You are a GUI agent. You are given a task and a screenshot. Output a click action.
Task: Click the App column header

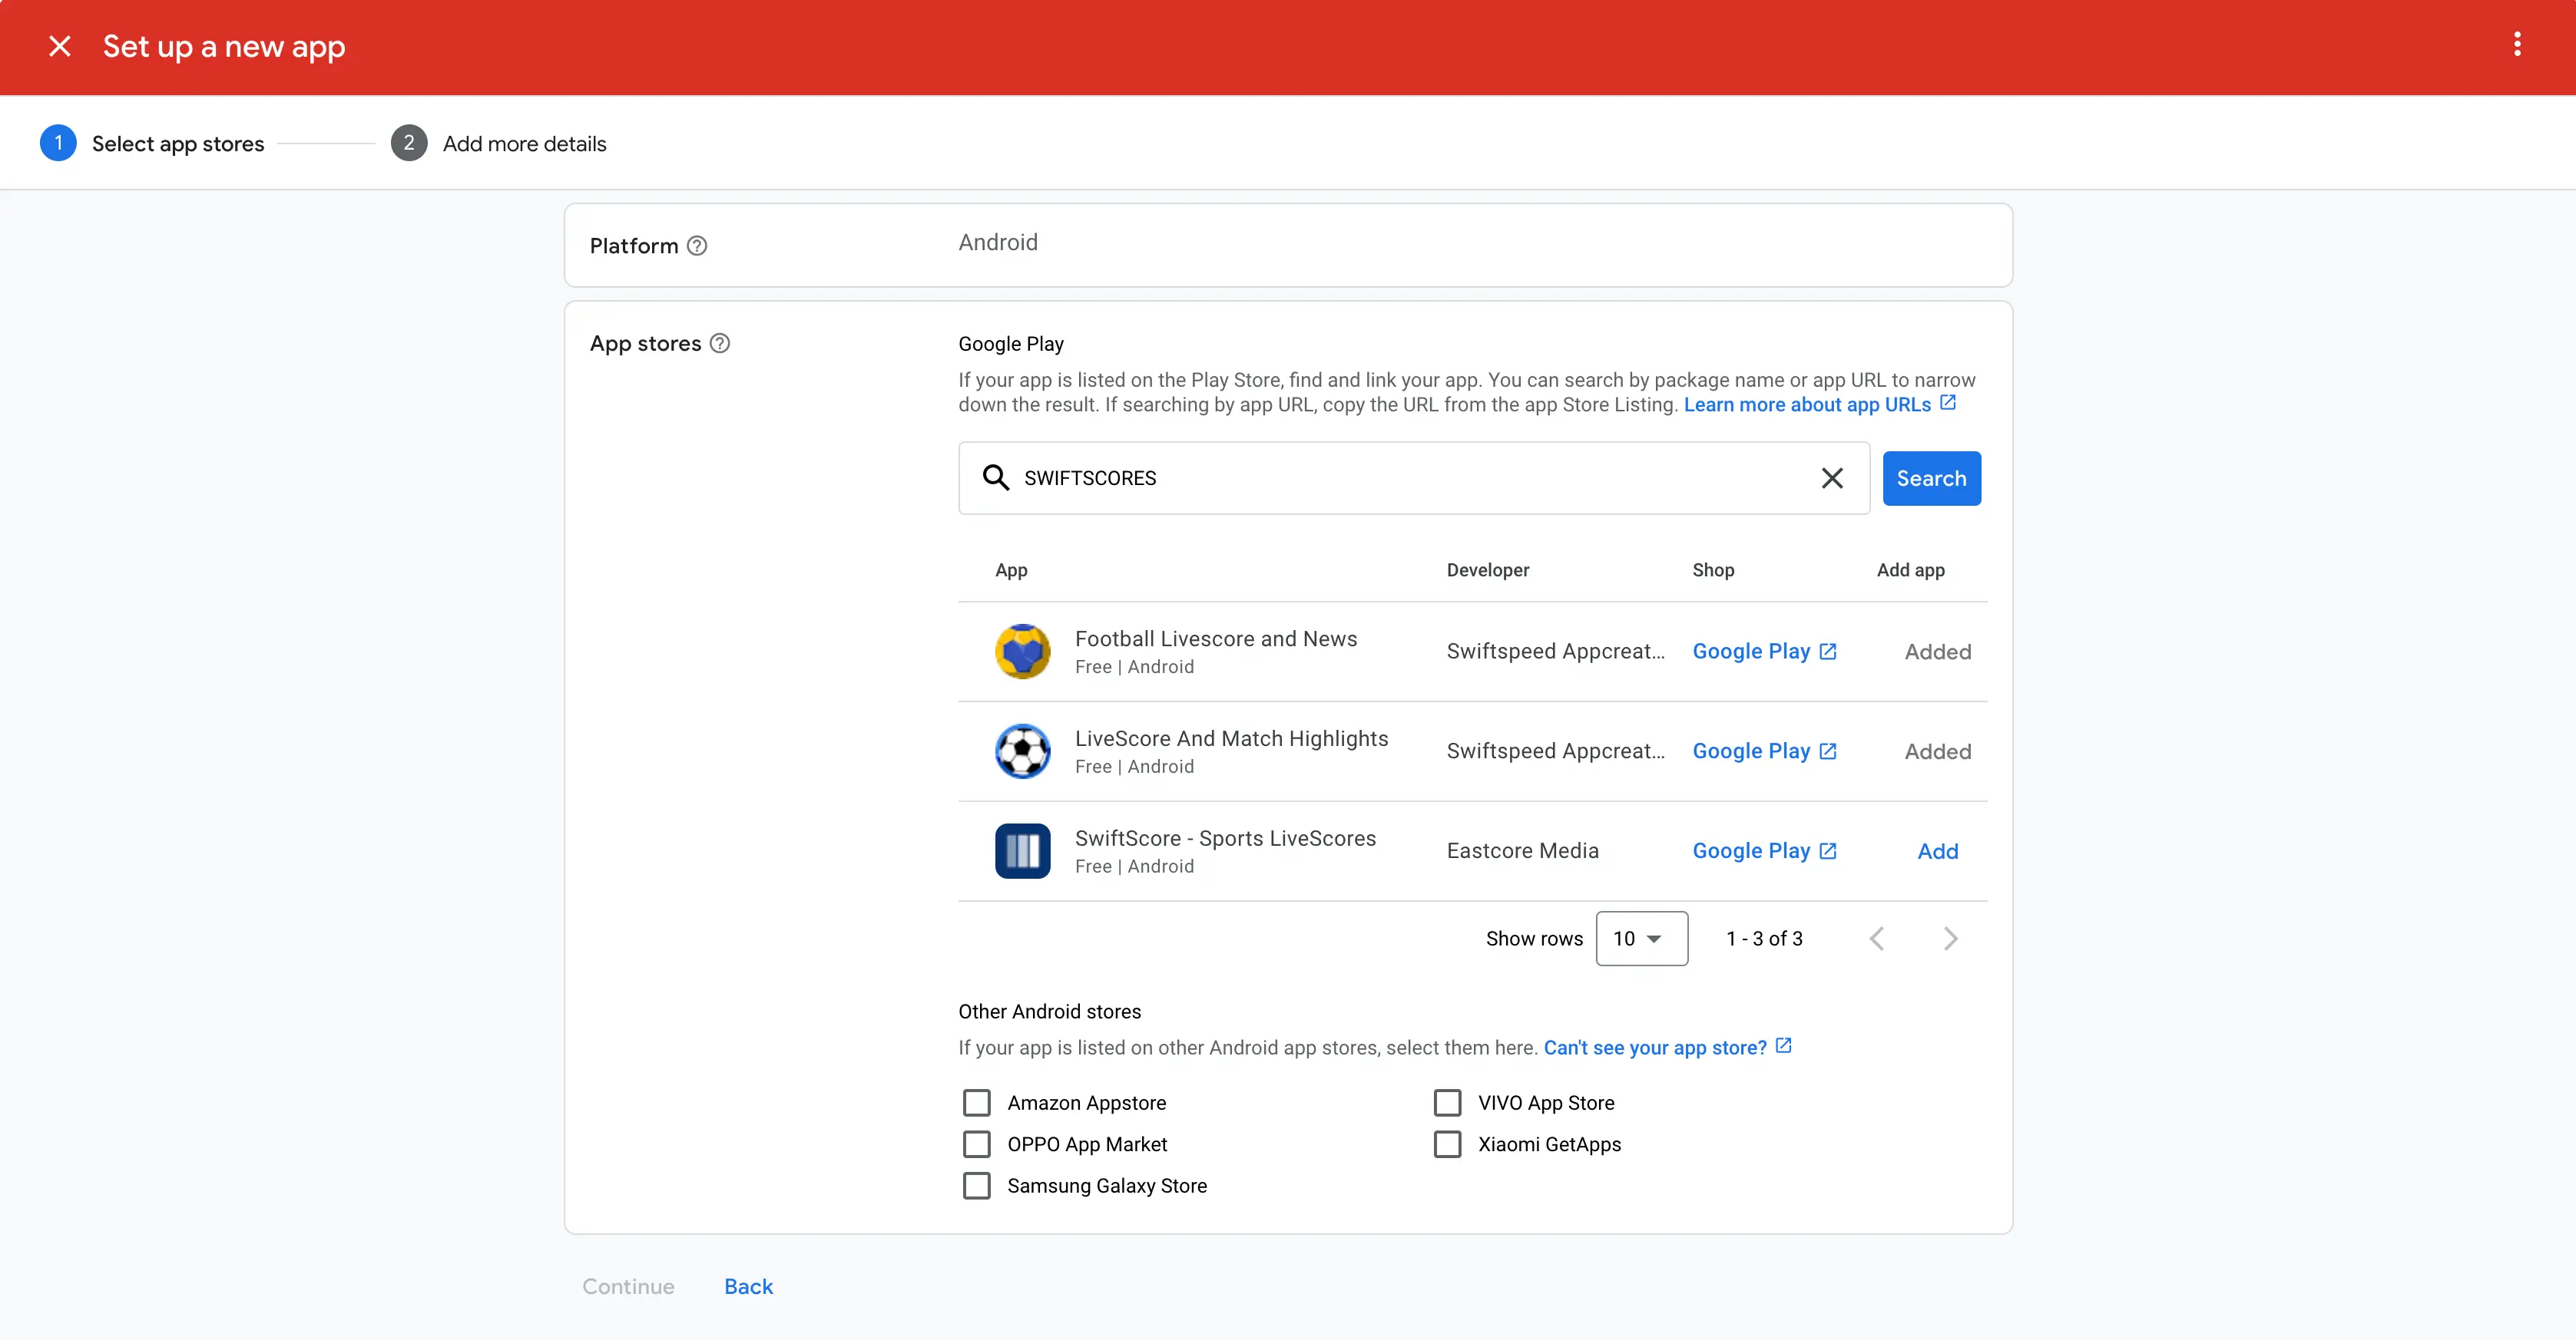coord(1011,570)
